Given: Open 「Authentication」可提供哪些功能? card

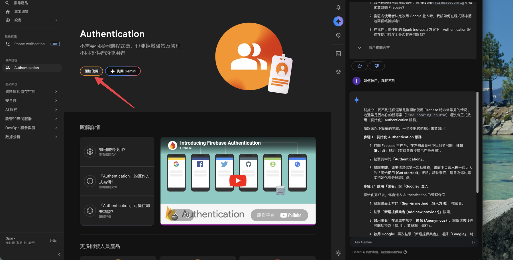Looking at the screenshot, I should tap(117, 211).
